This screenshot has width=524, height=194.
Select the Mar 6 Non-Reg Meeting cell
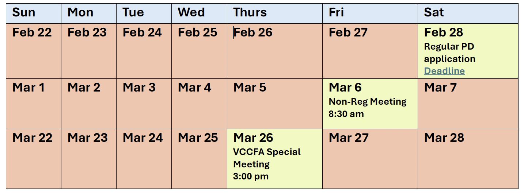click(370, 104)
